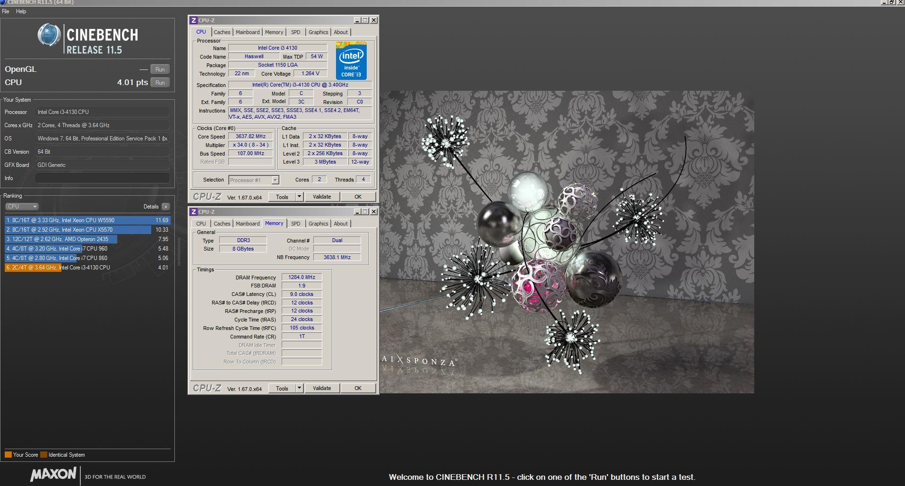Viewport: 905px width, 486px height.
Task: Click CPU-Z title icon of upper window
Action: (x=193, y=20)
